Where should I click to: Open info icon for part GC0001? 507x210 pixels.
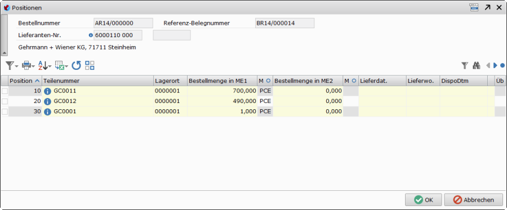pyautogui.click(x=47, y=112)
